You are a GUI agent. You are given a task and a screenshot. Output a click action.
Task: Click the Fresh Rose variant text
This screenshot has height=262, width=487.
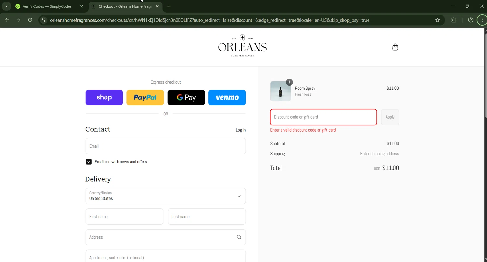click(x=303, y=94)
